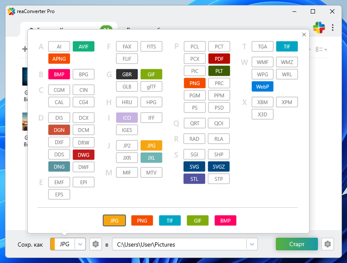This screenshot has width=347, height=263.
Task: Click the C:\Users\User\Pictures path field
Action: click(x=179, y=244)
